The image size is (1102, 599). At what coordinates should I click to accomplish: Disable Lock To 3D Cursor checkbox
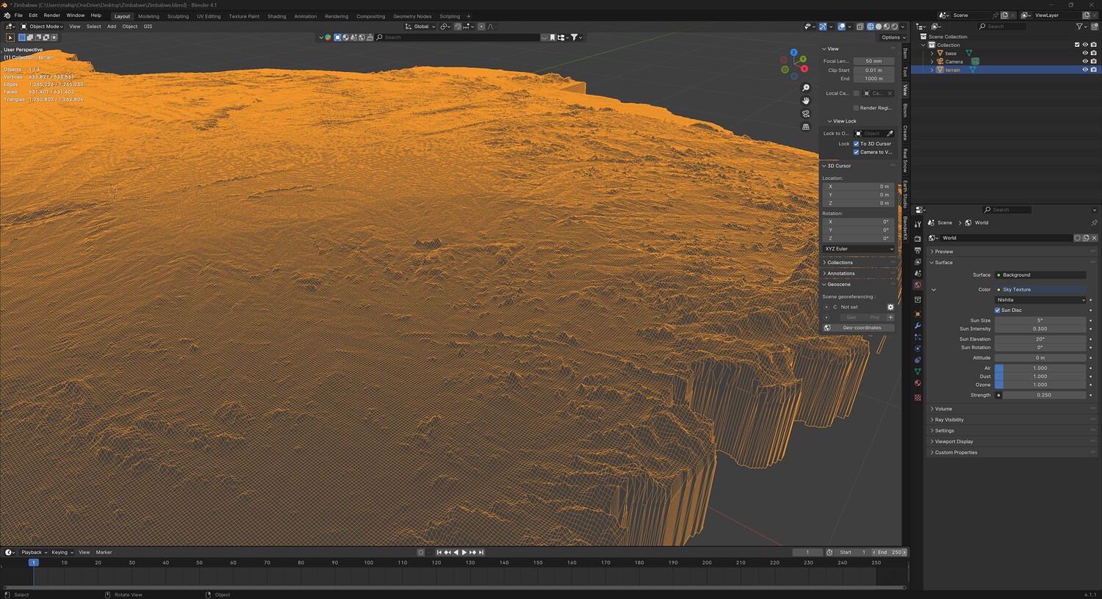click(x=857, y=144)
